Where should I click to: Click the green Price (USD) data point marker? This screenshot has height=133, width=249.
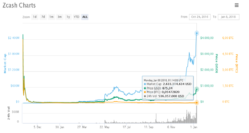197,89
